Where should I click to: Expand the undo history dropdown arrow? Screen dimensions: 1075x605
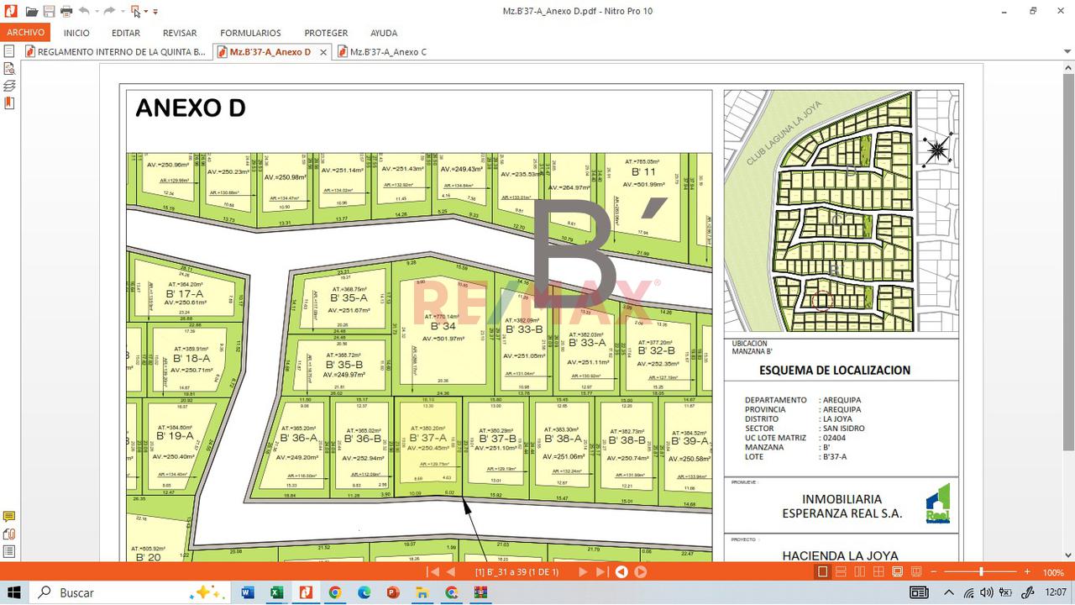click(96, 12)
